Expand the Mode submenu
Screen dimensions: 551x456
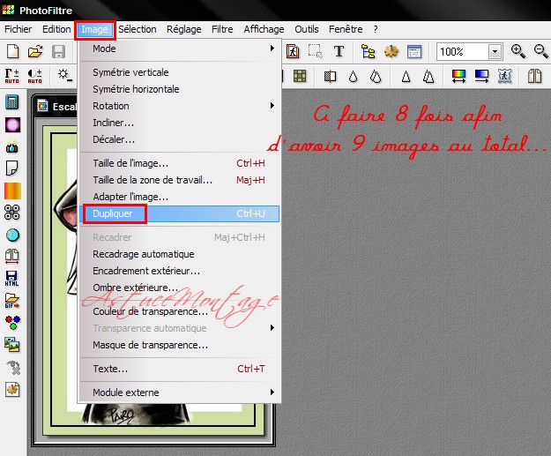pos(180,49)
